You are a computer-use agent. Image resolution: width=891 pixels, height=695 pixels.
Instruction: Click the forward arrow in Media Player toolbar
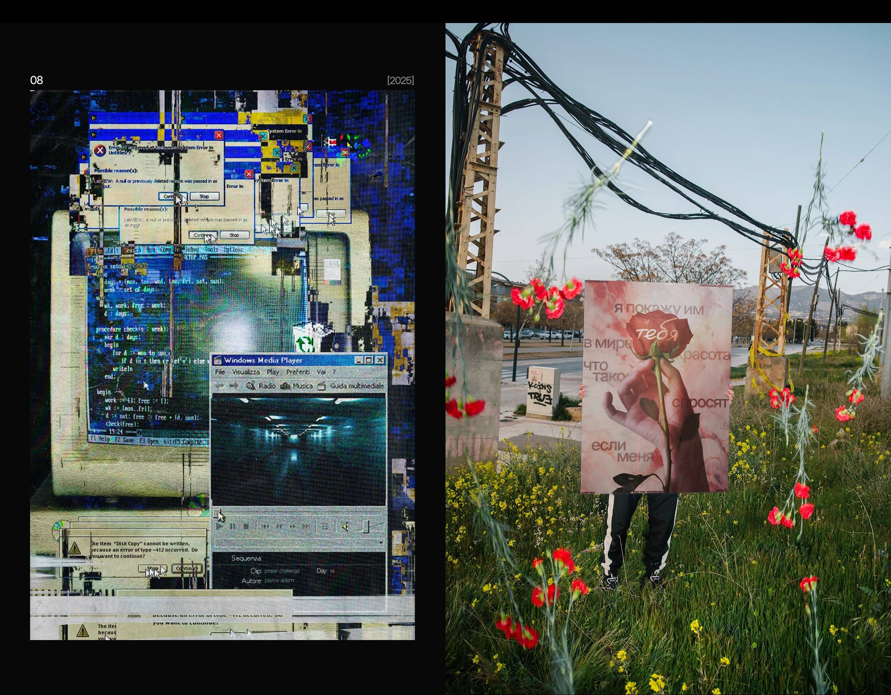234,386
